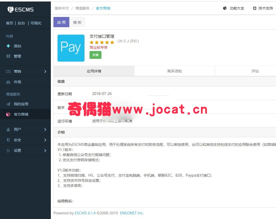Click the line 支持多语言

pos(70,186)
